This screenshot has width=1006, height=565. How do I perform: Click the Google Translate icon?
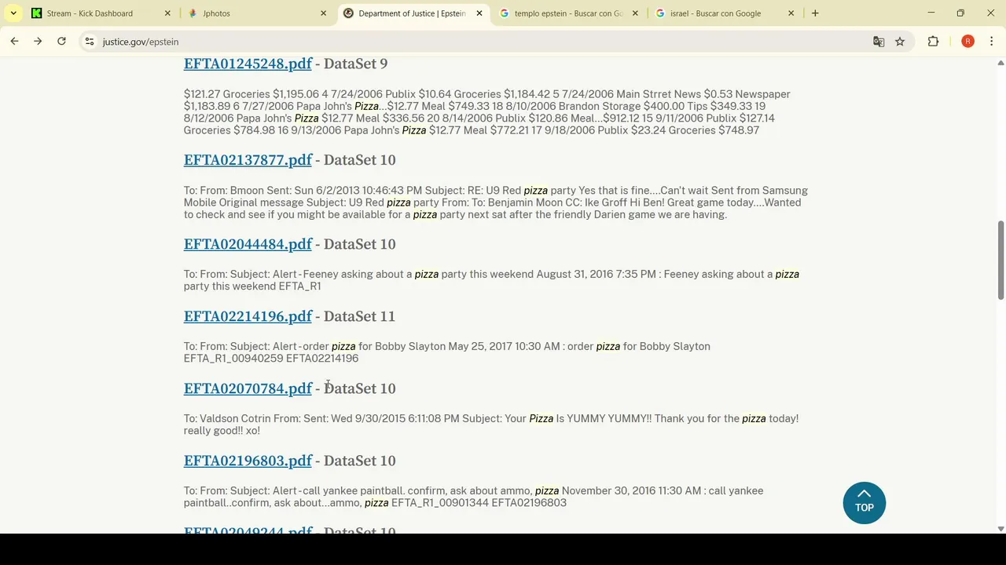tap(879, 42)
